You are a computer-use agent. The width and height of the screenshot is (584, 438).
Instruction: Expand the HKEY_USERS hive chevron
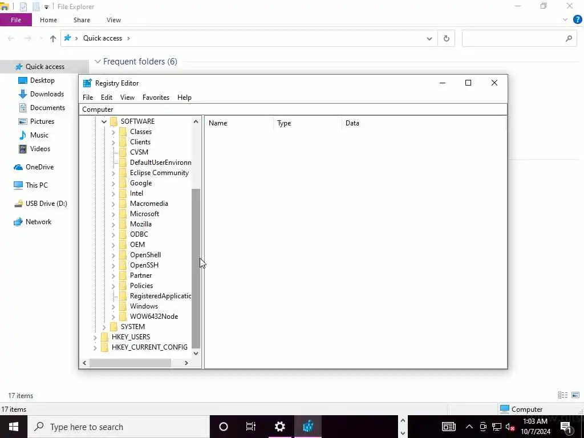[x=95, y=338]
